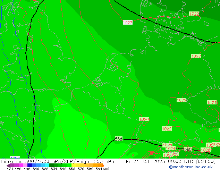Pick the first yellow swatch after the green swatches
220x170 pixels.
[74, 165]
